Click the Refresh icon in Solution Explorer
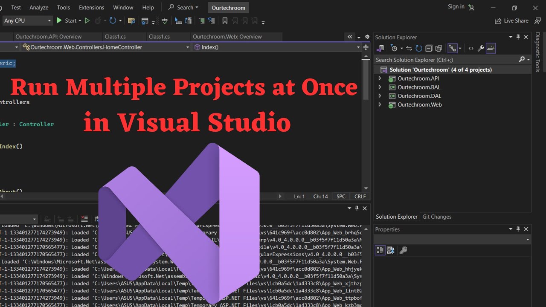This screenshot has height=307, width=546. [x=419, y=48]
